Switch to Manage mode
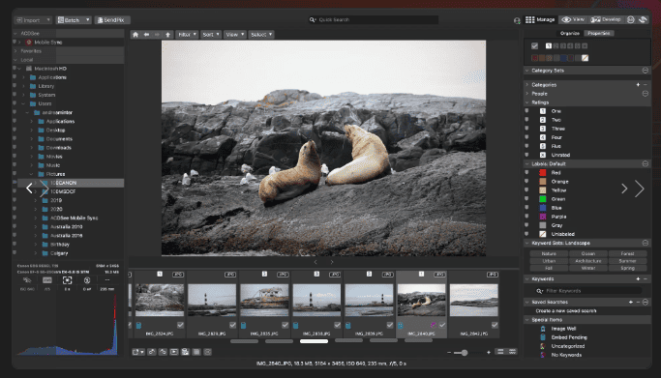This screenshot has height=378, width=661. pyautogui.click(x=540, y=19)
